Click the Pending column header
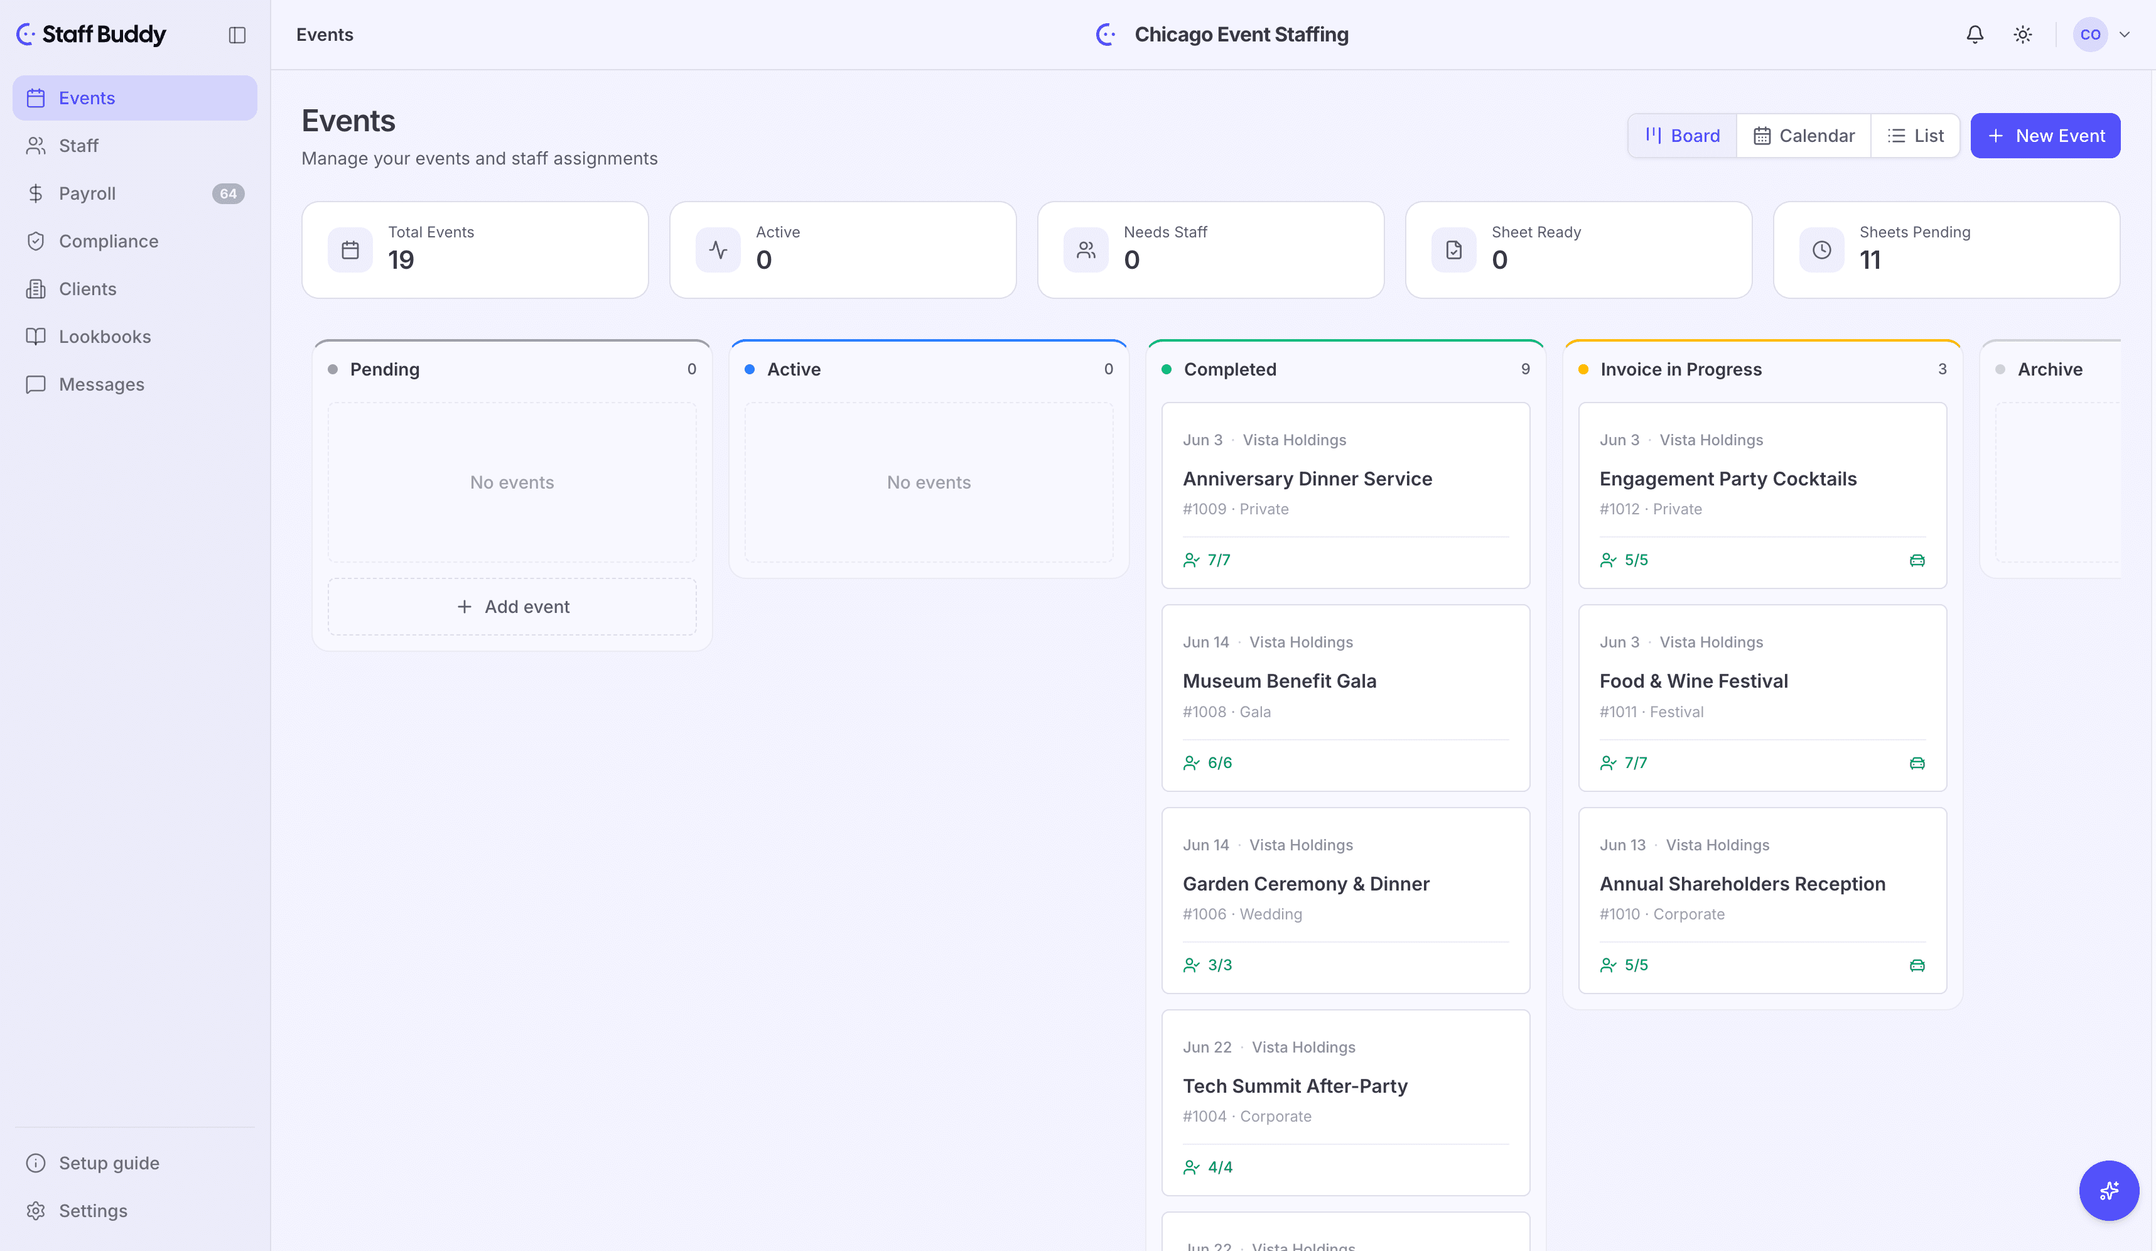 pyautogui.click(x=512, y=370)
